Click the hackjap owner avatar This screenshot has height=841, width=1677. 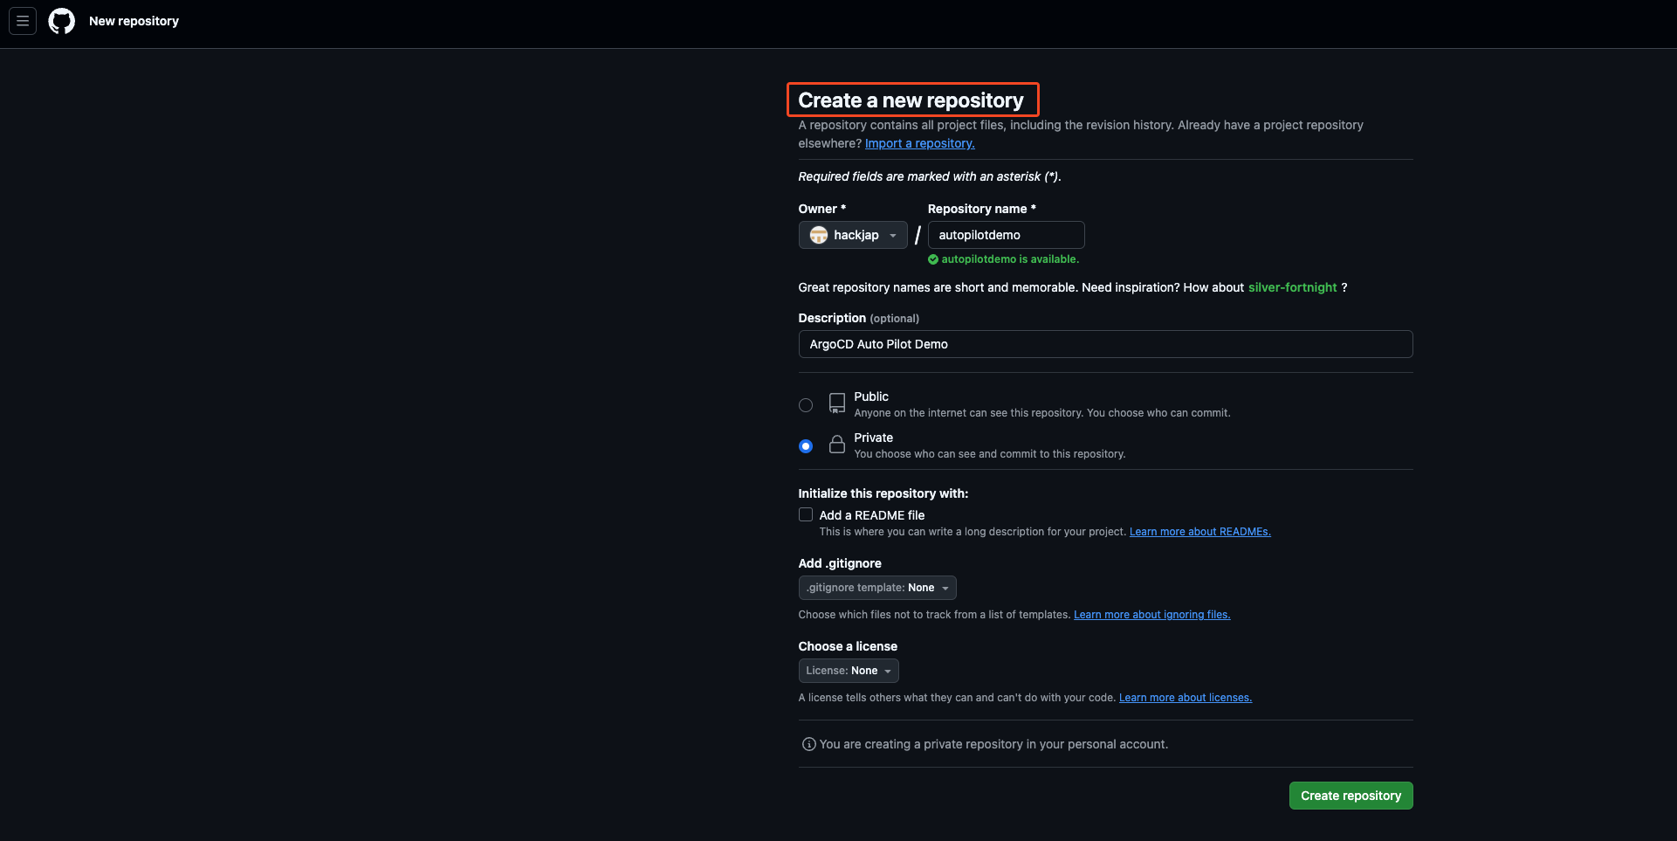pos(818,235)
